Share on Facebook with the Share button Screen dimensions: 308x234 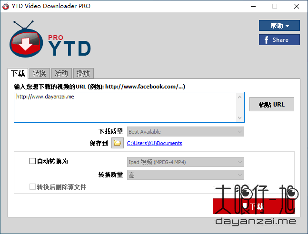[279, 40]
